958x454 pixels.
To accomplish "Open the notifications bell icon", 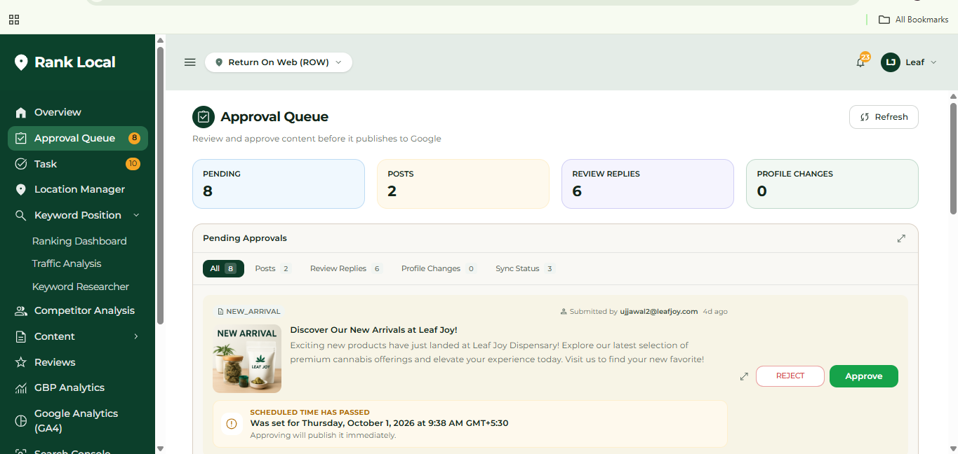I will click(860, 62).
